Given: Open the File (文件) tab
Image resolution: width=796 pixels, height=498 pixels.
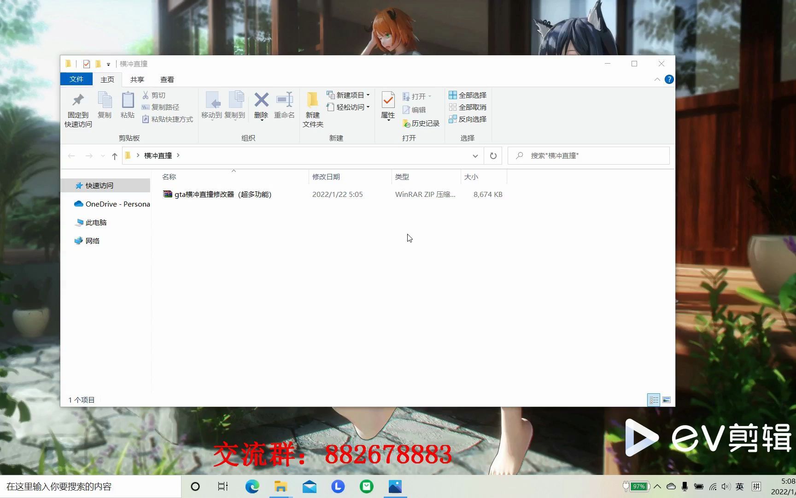Looking at the screenshot, I should pos(76,79).
